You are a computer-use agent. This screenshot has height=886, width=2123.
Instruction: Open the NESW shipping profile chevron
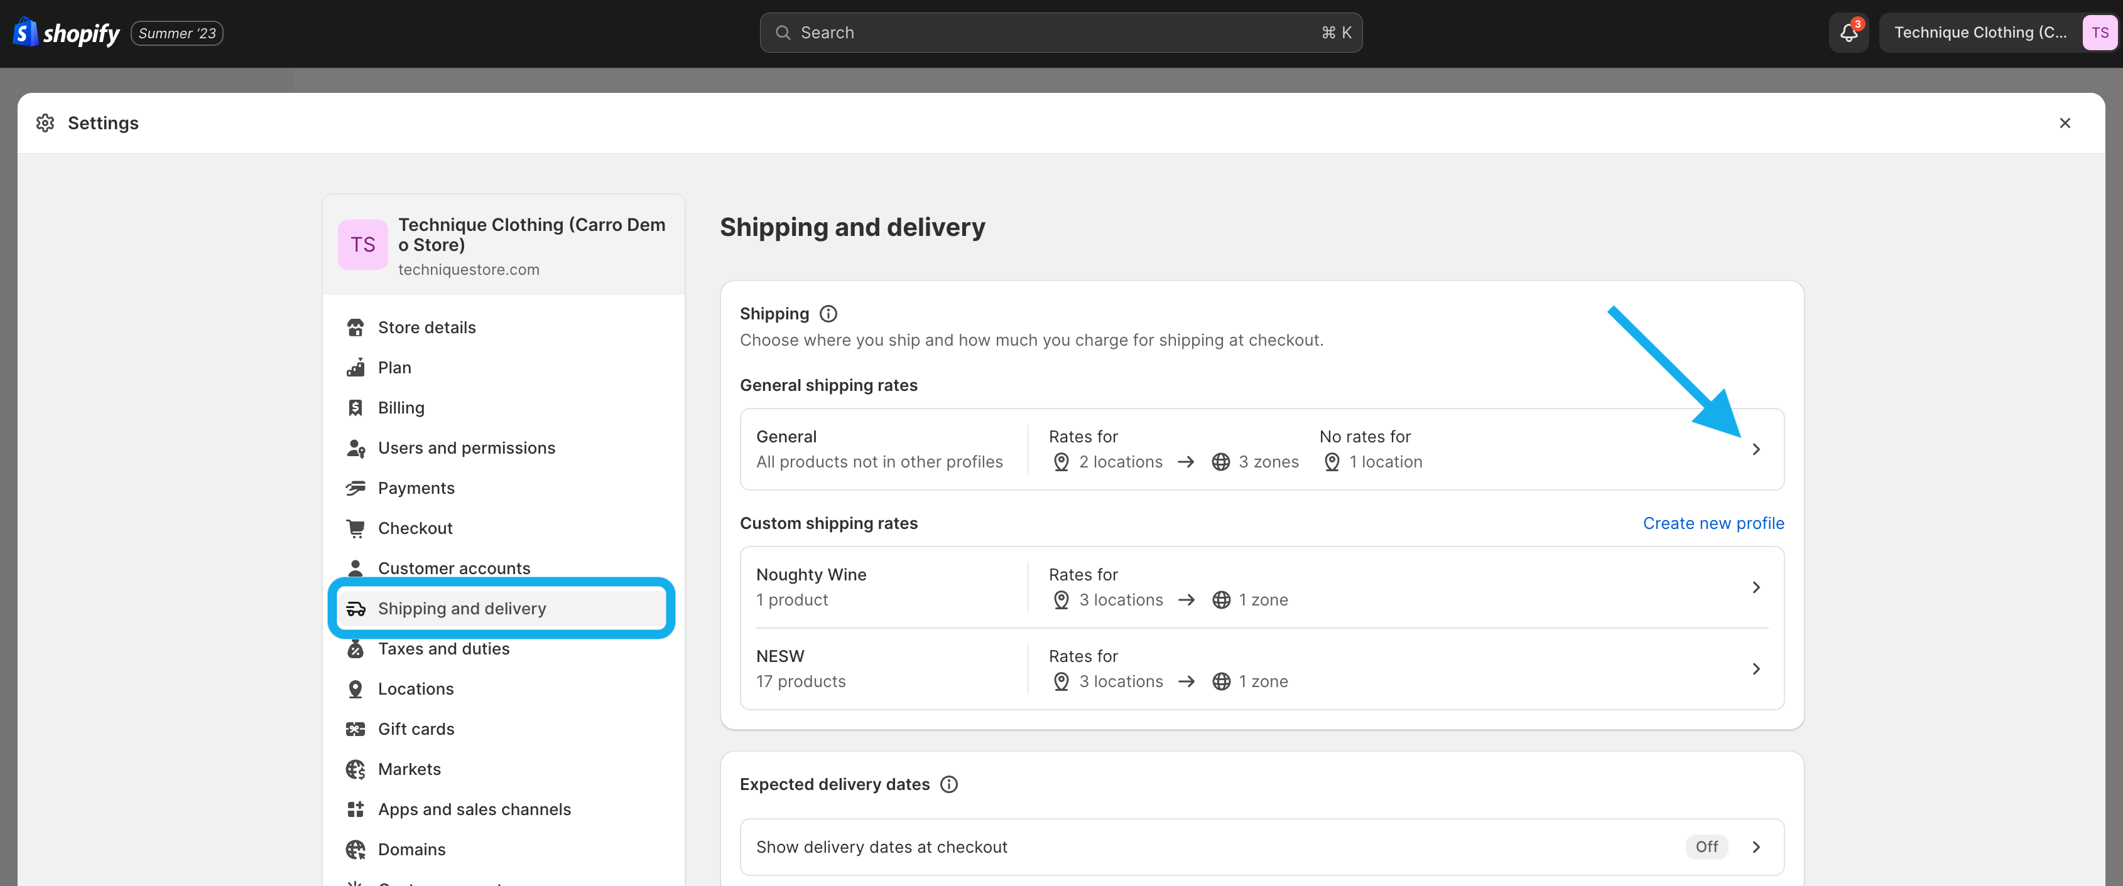pyautogui.click(x=1756, y=669)
